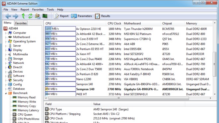Switch to the Favorites tab
The width and height of the screenshot is (219, 123).
point(21,23)
